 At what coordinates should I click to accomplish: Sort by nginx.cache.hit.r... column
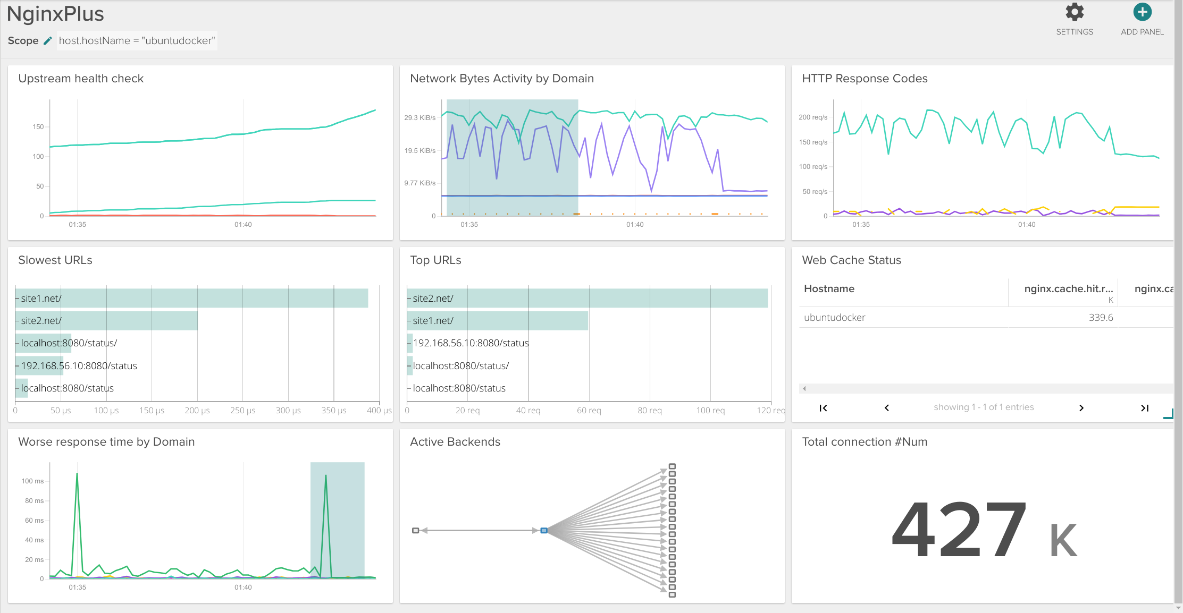point(1068,289)
